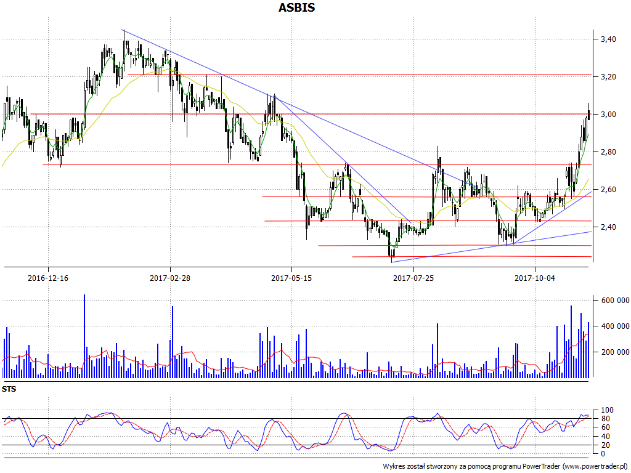The height and width of the screenshot is (473, 631).
Task: Select the 2016-12-16 date label
Action: point(48,278)
